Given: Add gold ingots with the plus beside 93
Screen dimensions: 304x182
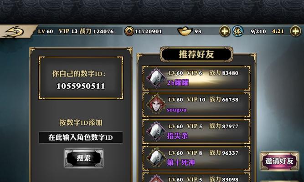Looking at the screenshot, I should (225, 31).
